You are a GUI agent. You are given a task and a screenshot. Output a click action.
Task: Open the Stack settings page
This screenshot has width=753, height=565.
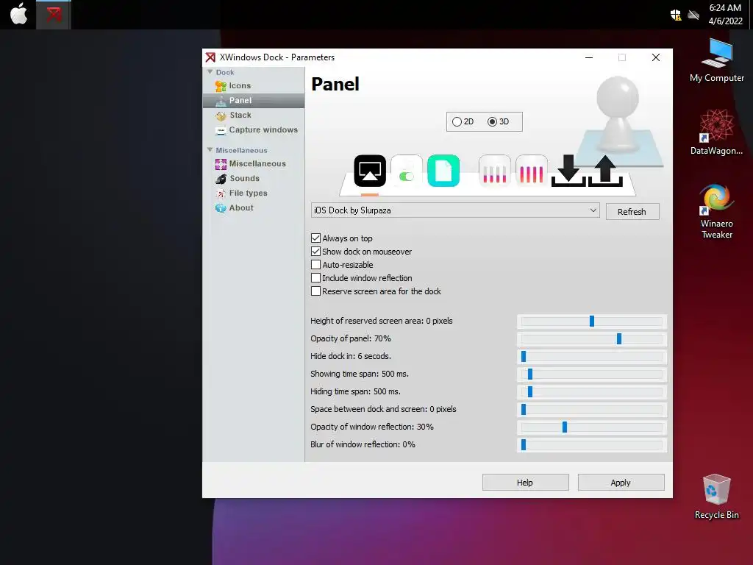tap(240, 116)
